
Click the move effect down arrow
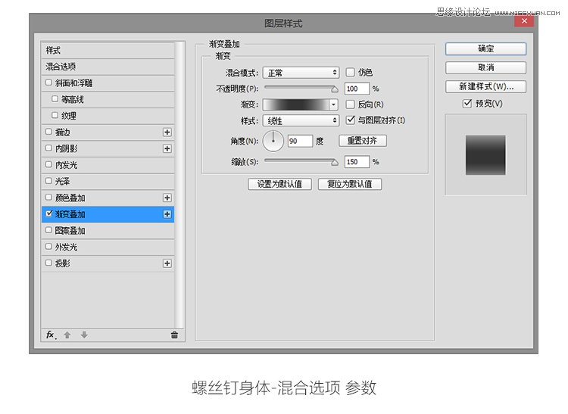point(84,335)
